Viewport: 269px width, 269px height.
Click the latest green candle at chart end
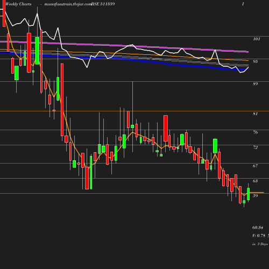pyautogui.click(x=249, y=194)
